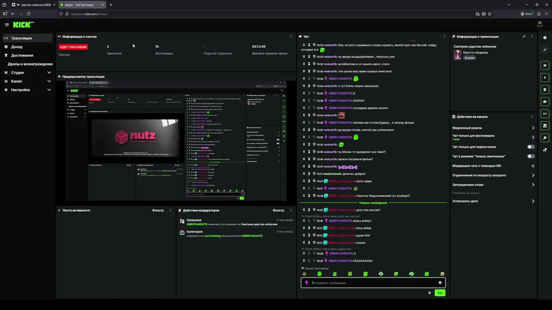
Task: Toggle the lightning bolt widget icon in sidebar
Action: 545,77
